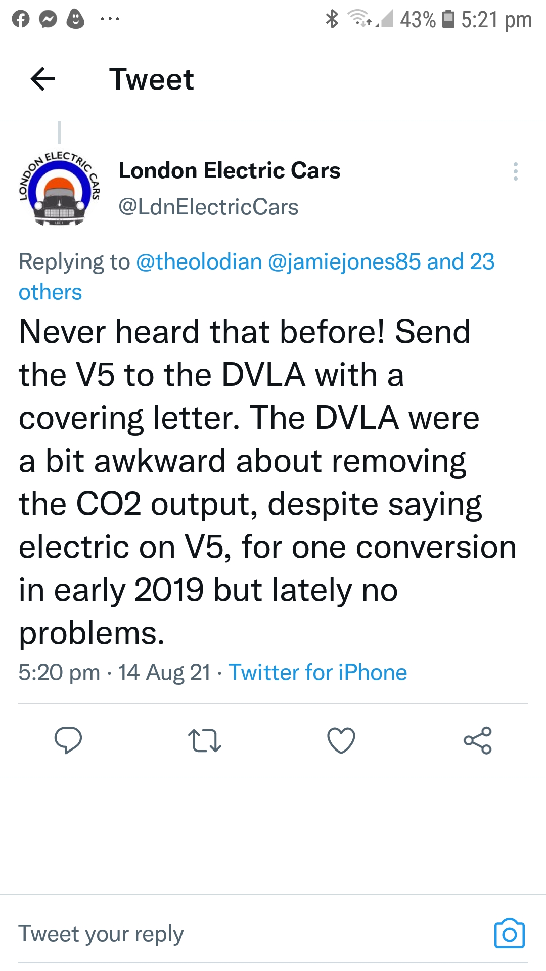The height and width of the screenshot is (971, 546).
Task: Tap the Facebook notification icon in status bar
Action: click(21, 19)
